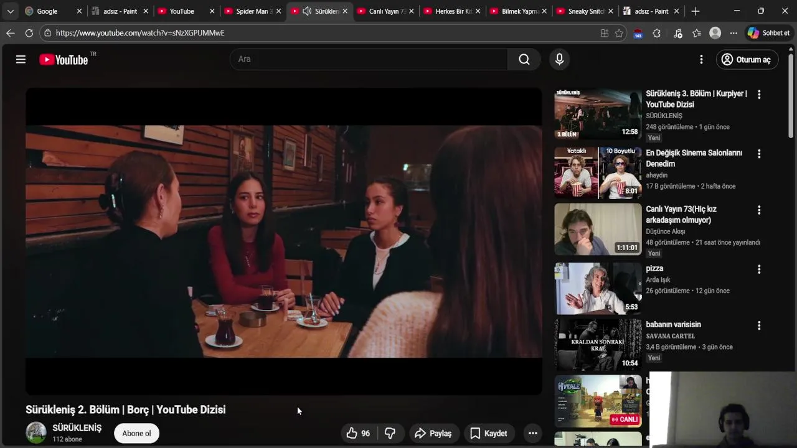This screenshot has width=797, height=448.
Task: Open browser extensions puzzle icon
Action: coord(657,33)
